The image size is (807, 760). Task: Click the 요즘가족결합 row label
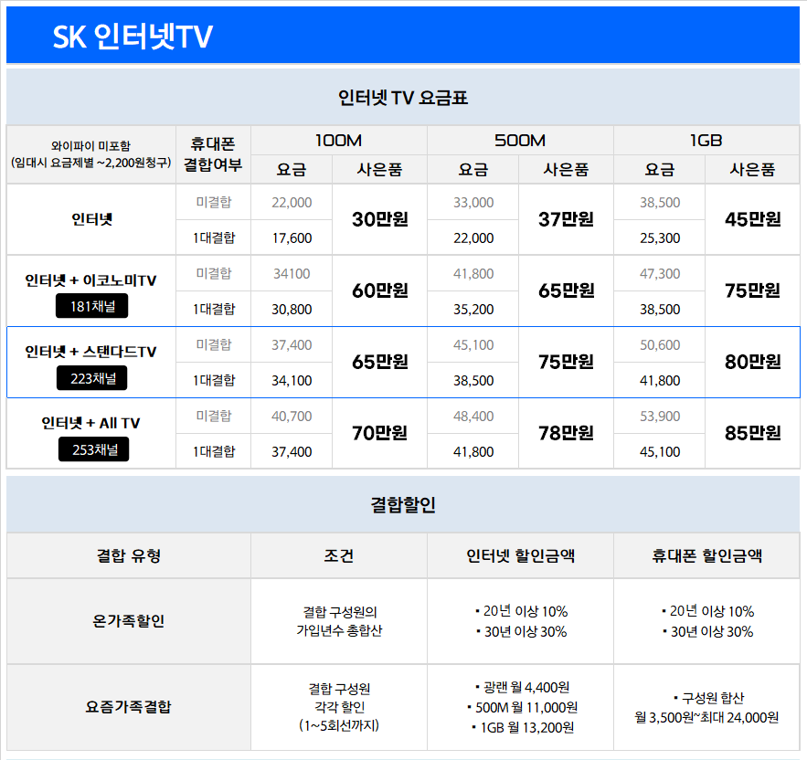129,707
